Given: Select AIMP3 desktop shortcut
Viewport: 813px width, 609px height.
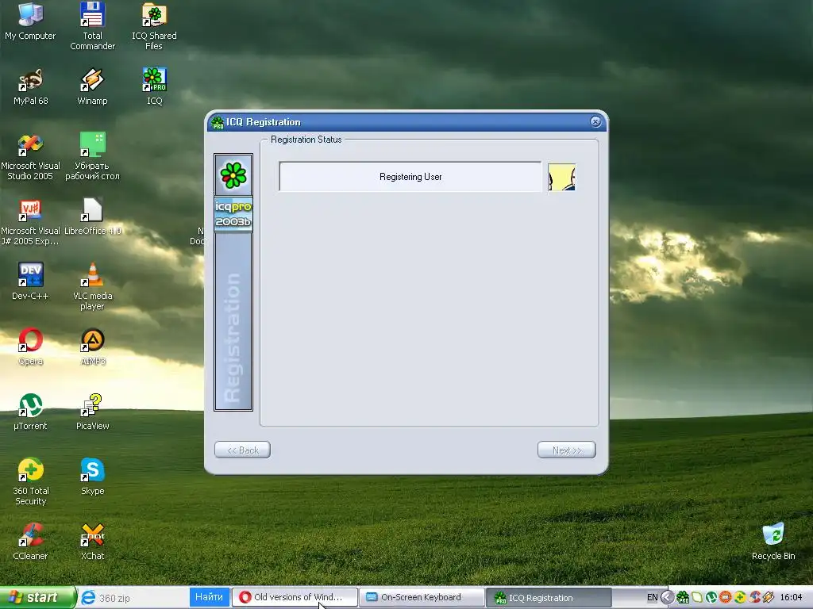Looking at the screenshot, I should [93, 347].
